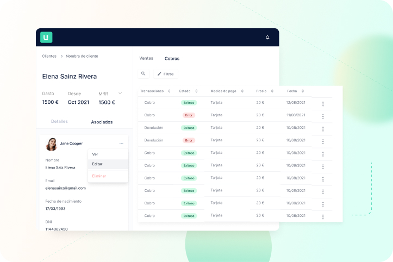Click Error badge in Devolución row
The width and height of the screenshot is (393, 262).
pyautogui.click(x=189, y=140)
